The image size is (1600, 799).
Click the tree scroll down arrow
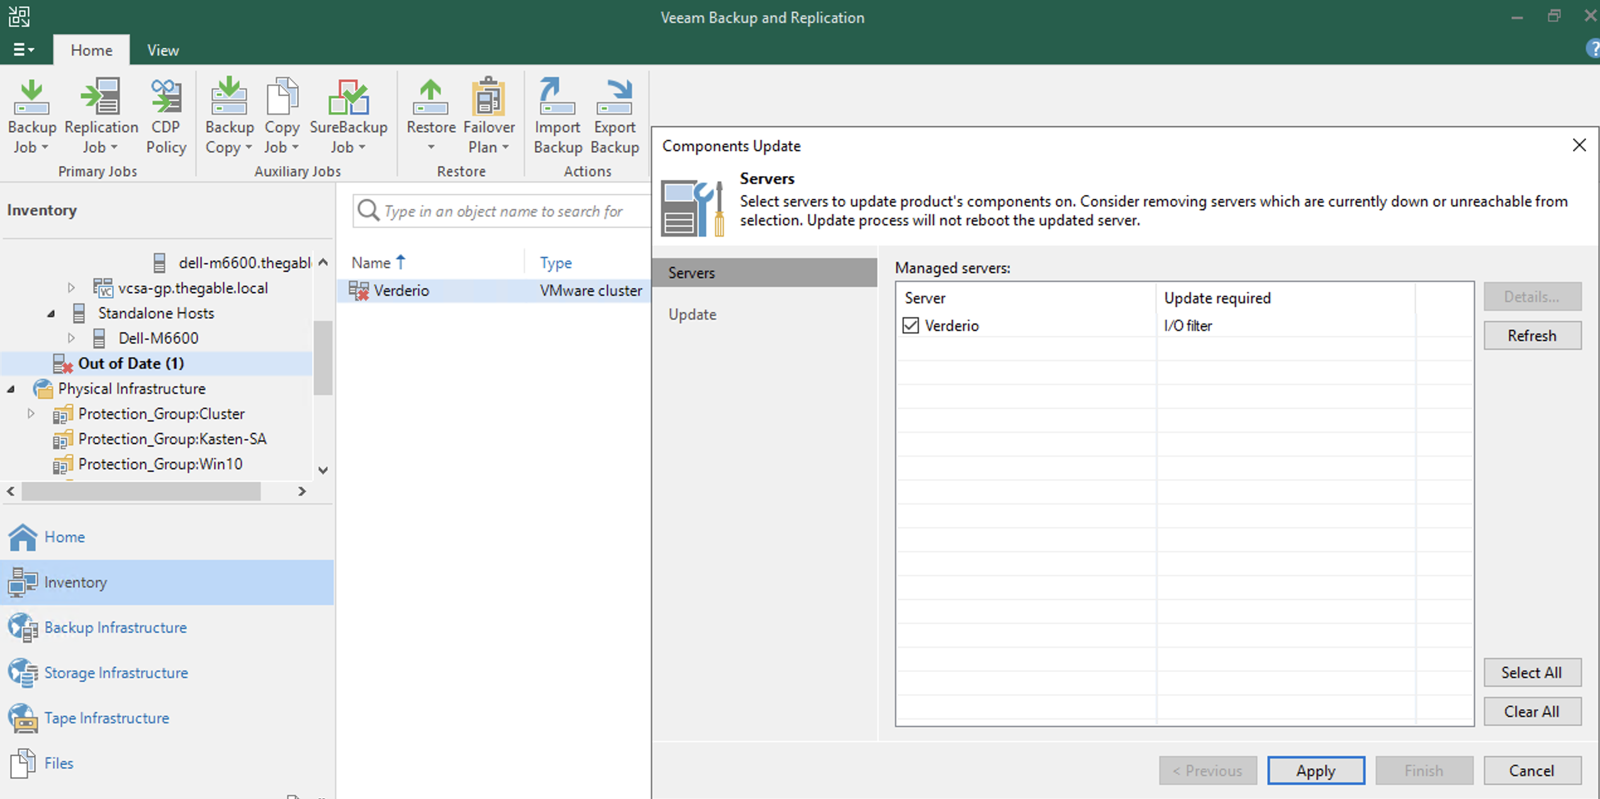tap(323, 470)
